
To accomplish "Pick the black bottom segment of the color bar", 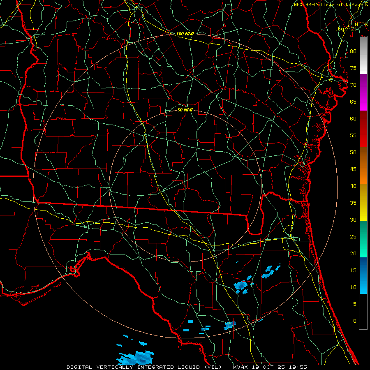I will pos(363,312).
